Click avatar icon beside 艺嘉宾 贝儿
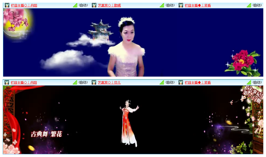The image size is (266, 157). click(x=94, y=82)
